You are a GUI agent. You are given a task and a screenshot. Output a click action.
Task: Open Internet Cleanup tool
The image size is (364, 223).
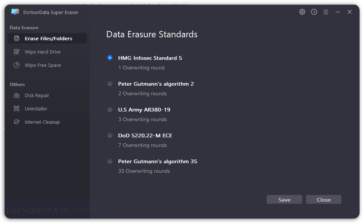(47, 122)
